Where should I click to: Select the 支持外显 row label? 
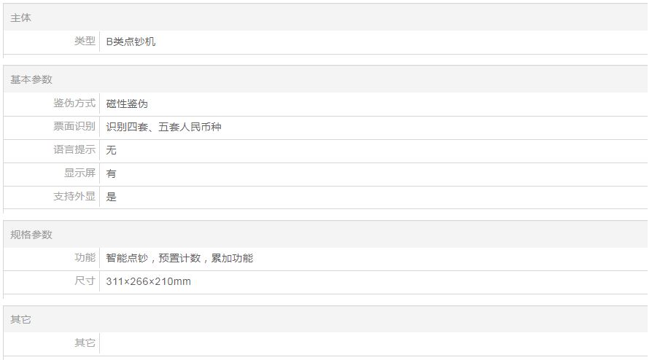tap(74, 197)
